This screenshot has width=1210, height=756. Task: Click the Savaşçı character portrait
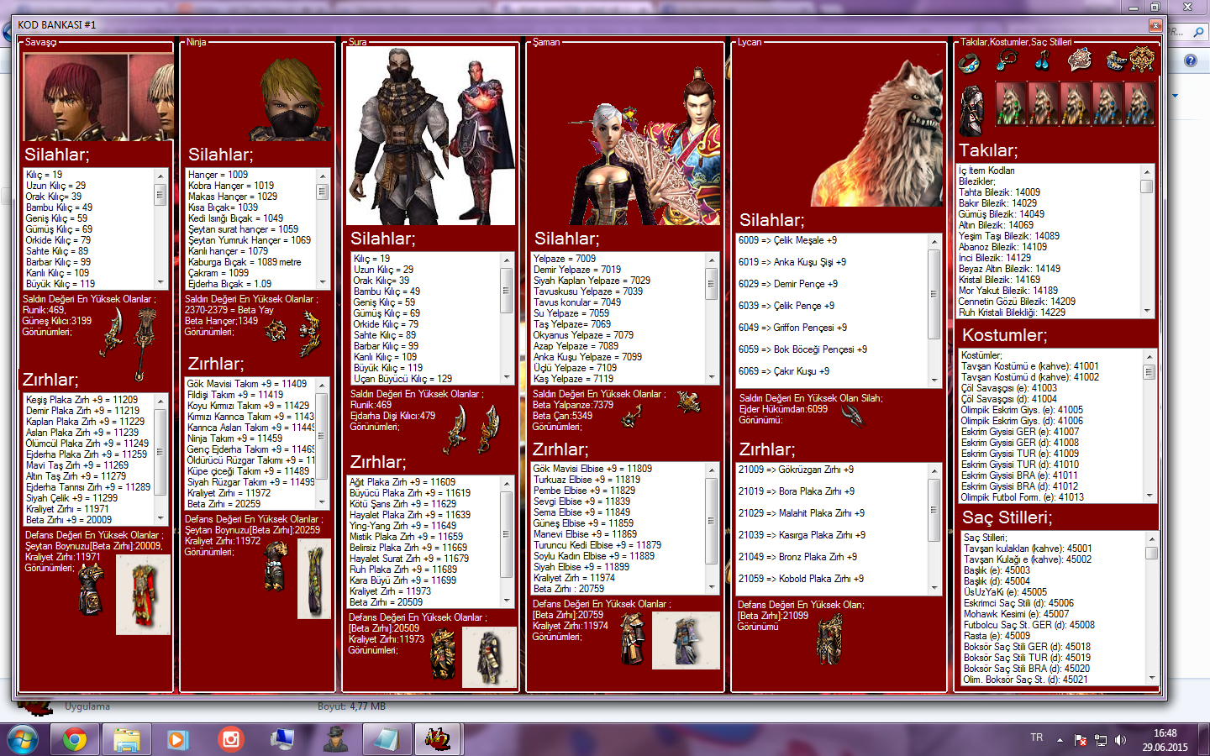pos(99,97)
